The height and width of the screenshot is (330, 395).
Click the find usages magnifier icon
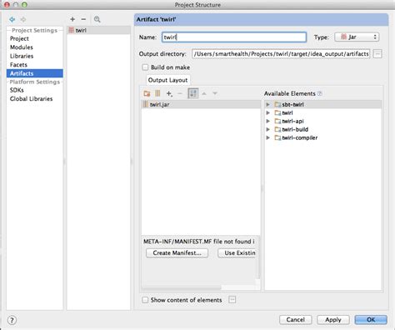point(97,19)
